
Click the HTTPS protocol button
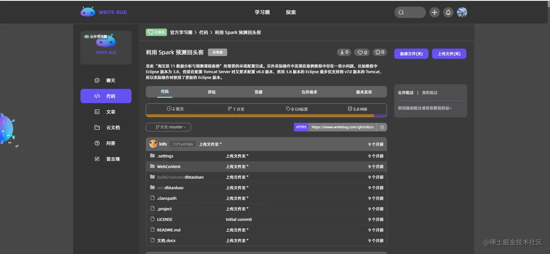click(x=301, y=127)
